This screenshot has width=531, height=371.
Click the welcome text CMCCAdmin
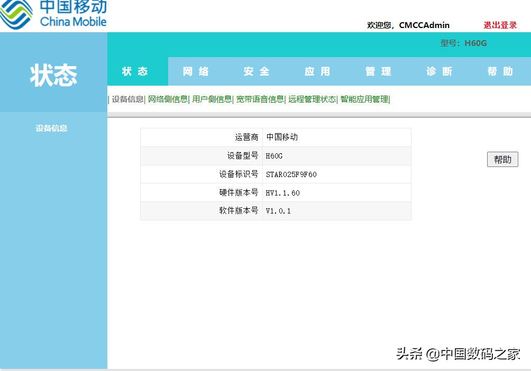408,25
